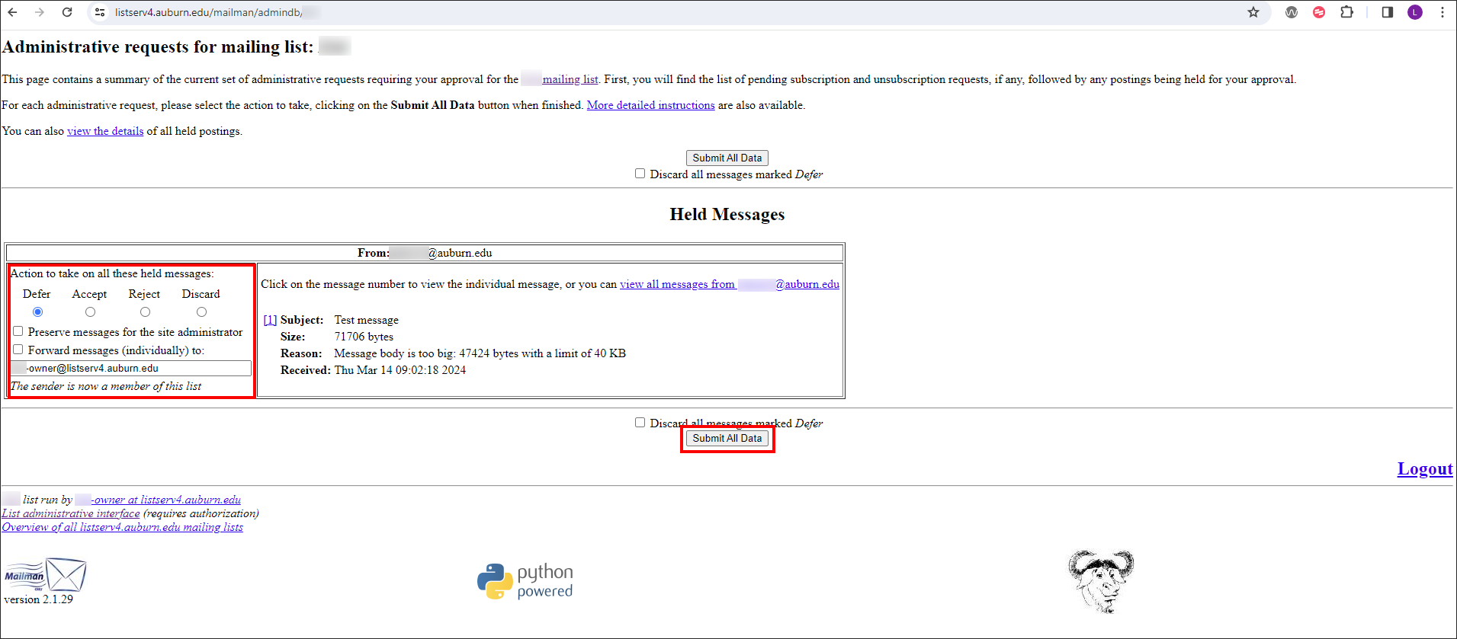Click the red circular extension icon
1457x639 pixels.
(1319, 12)
